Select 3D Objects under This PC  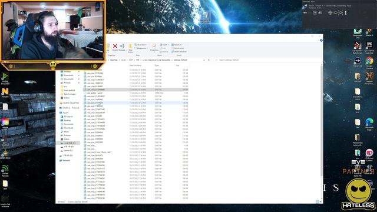click(67, 117)
